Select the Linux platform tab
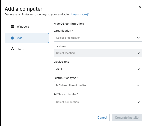Screen dimensions: 147x126 [27, 49]
